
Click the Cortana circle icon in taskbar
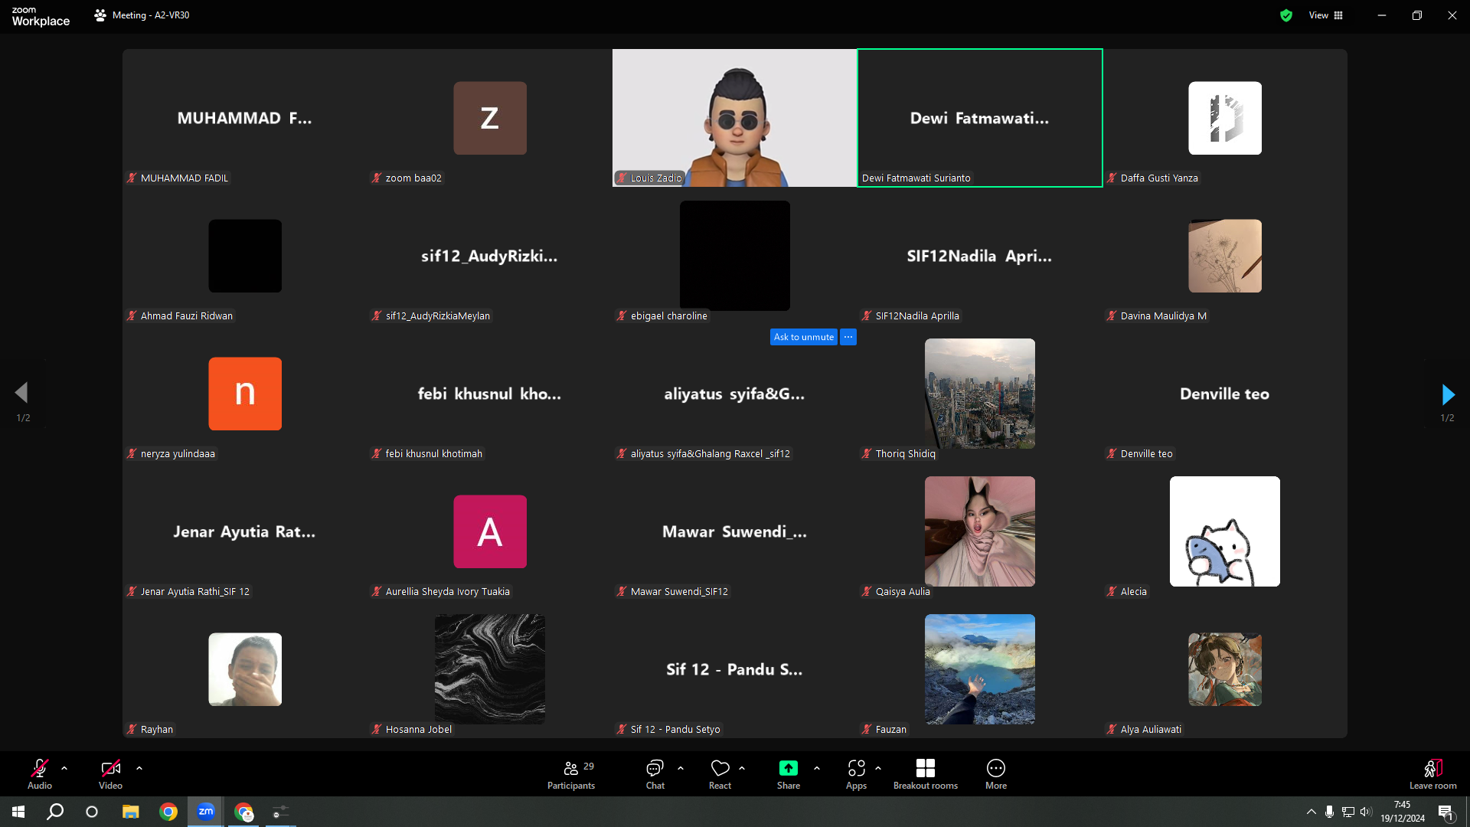coord(92,812)
